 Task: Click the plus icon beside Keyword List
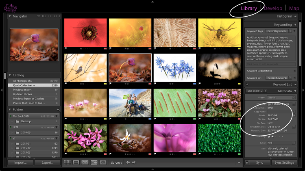click(x=247, y=84)
